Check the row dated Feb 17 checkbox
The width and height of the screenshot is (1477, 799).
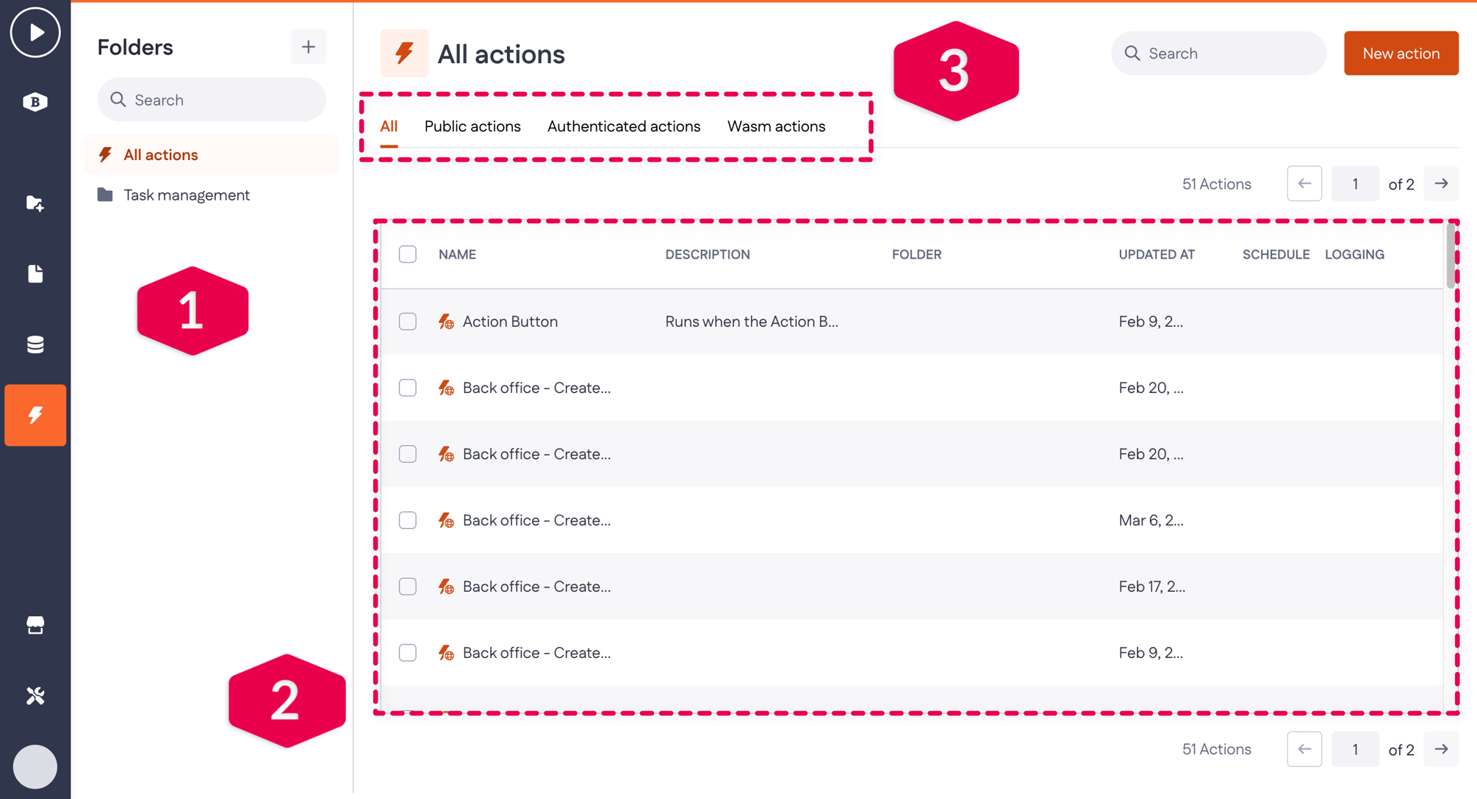coord(408,586)
